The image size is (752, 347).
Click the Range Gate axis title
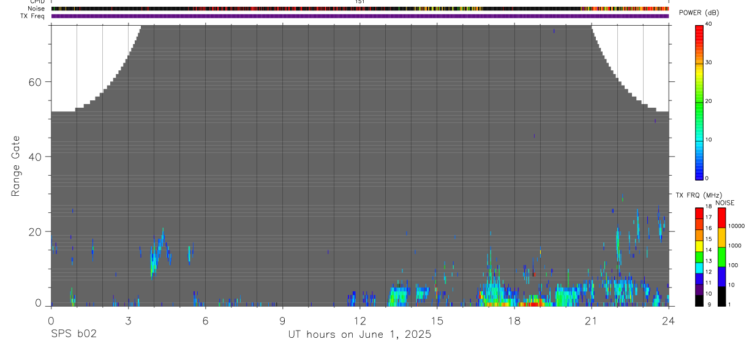pos(17,166)
